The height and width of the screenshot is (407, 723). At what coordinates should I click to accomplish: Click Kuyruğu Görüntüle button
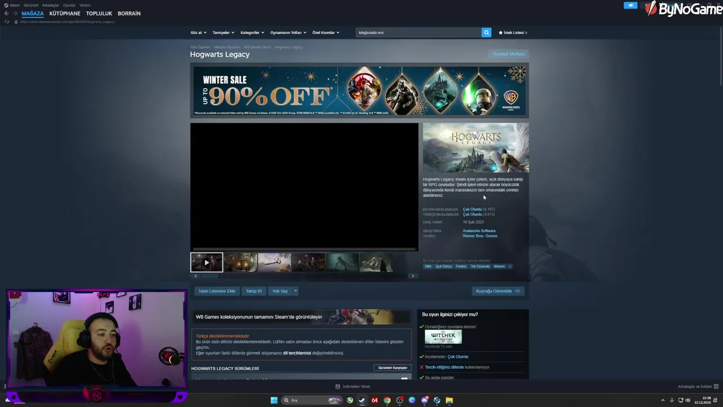[x=498, y=291]
